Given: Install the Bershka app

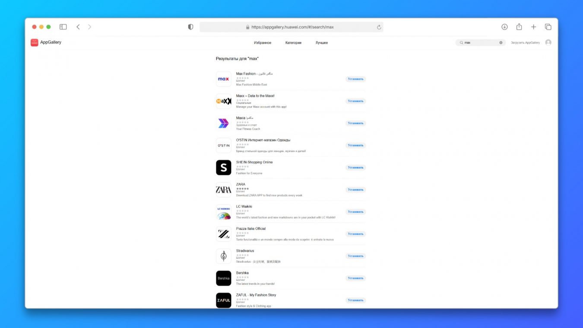Looking at the screenshot, I should pos(355,278).
